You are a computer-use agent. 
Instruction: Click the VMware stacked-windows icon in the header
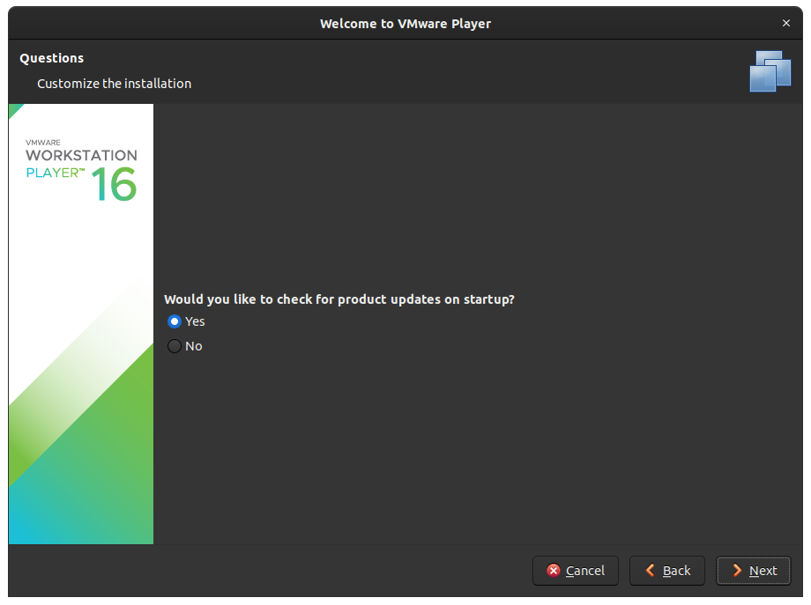coord(770,70)
